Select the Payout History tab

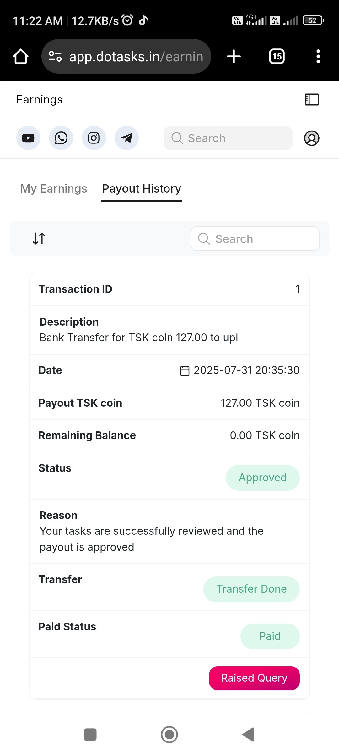click(x=142, y=189)
